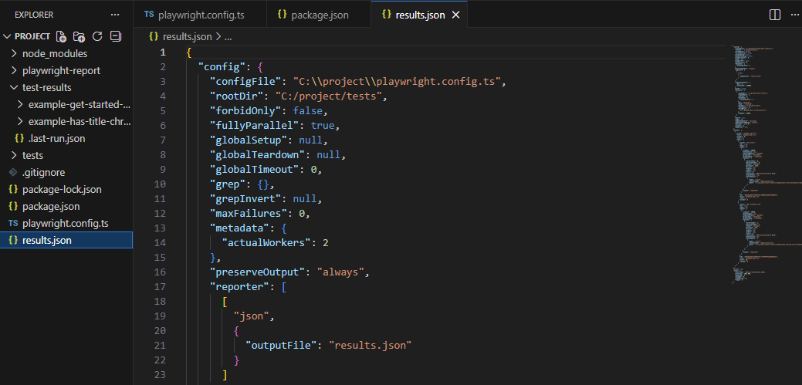Collapse the PROJECT root section
This screenshot has width=802, height=385.
pos(31,36)
